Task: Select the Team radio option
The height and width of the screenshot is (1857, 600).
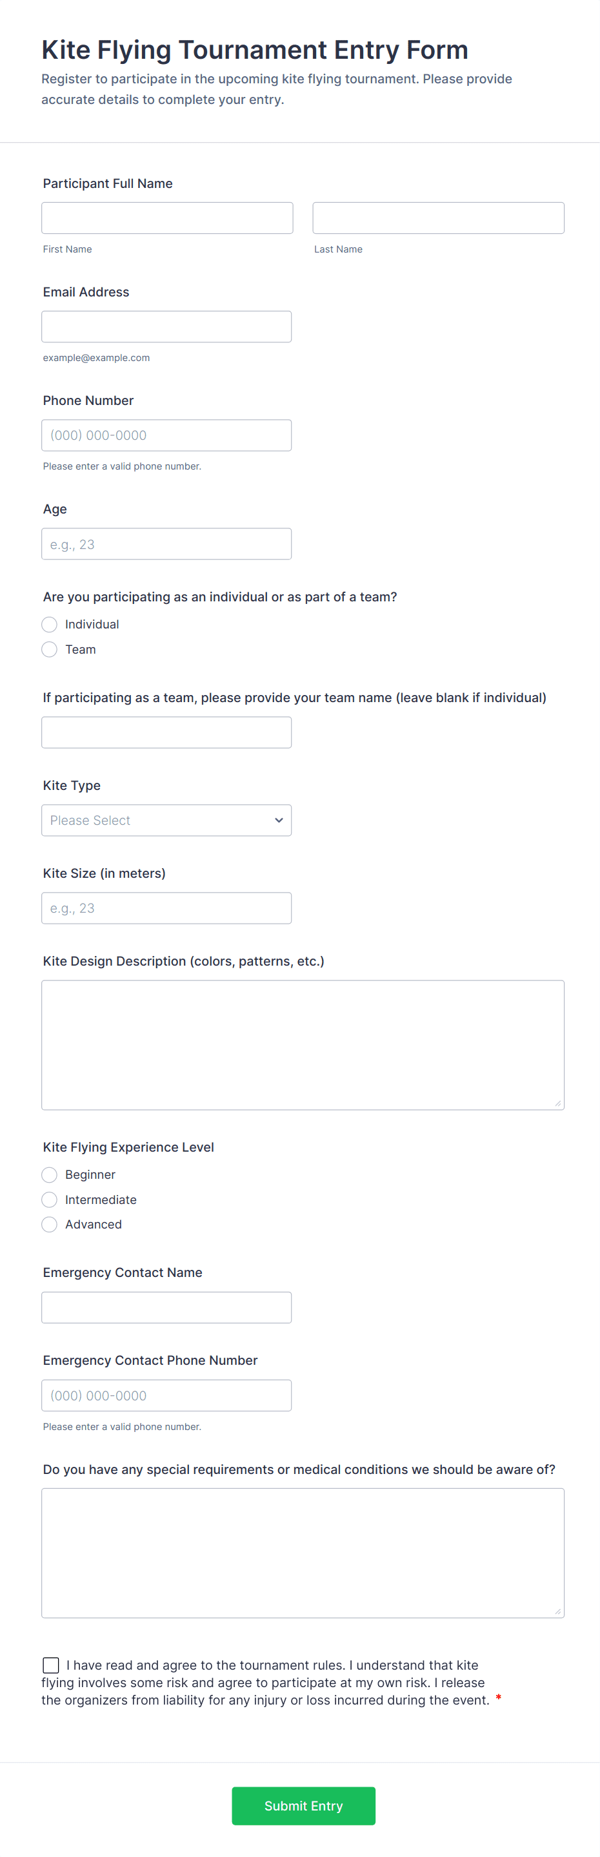Action: 50,650
